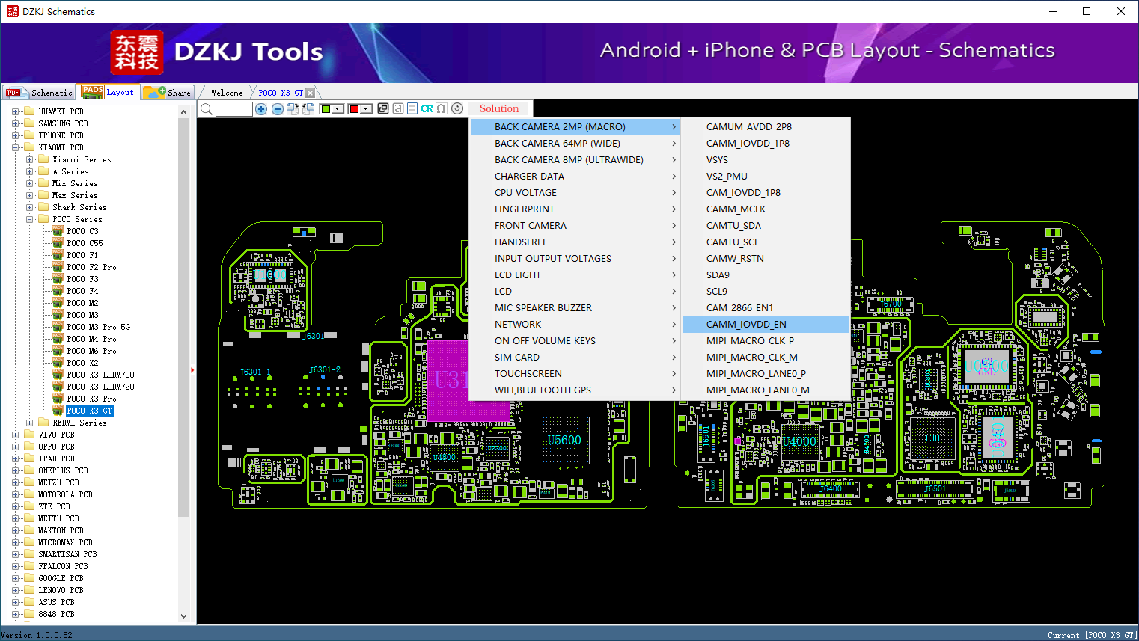Click the red Solution button
The image size is (1139, 641).
click(498, 108)
